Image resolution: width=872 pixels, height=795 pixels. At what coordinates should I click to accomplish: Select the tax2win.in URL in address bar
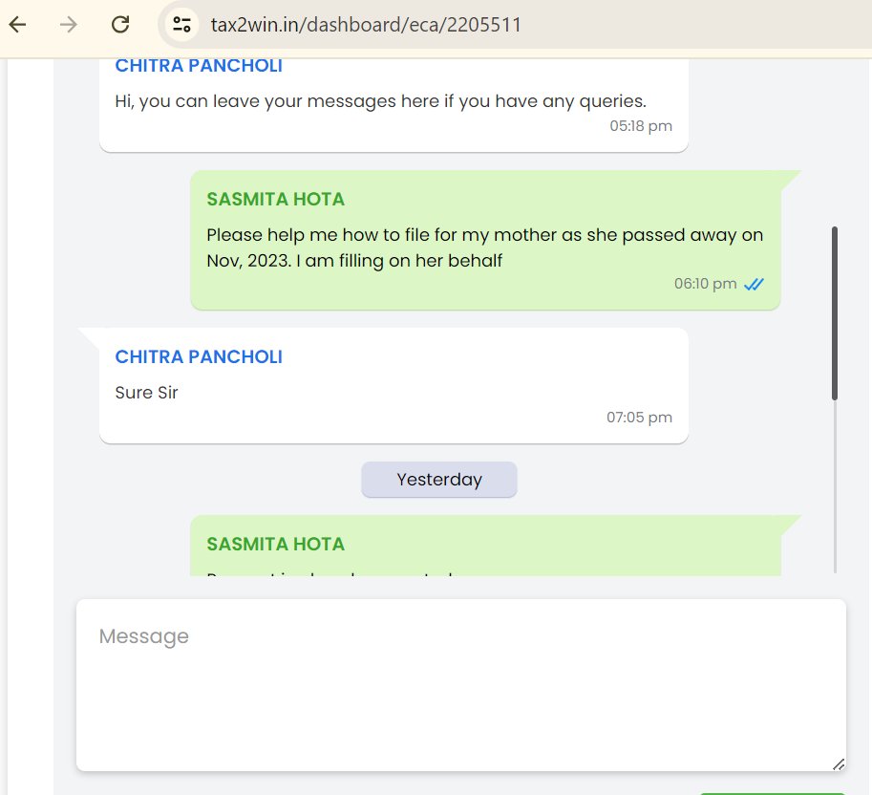click(366, 25)
